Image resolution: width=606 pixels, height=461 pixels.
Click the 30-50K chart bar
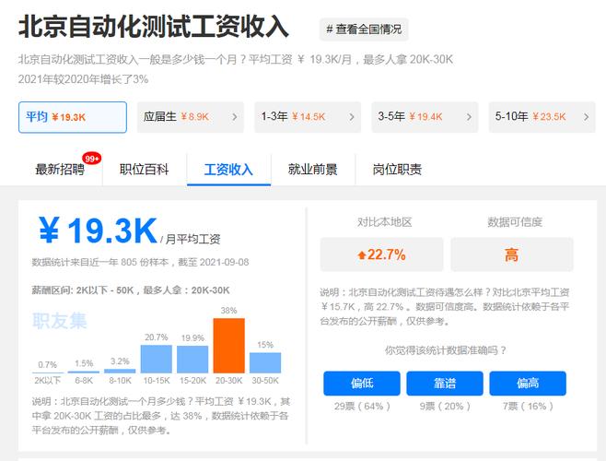pyautogui.click(x=265, y=362)
